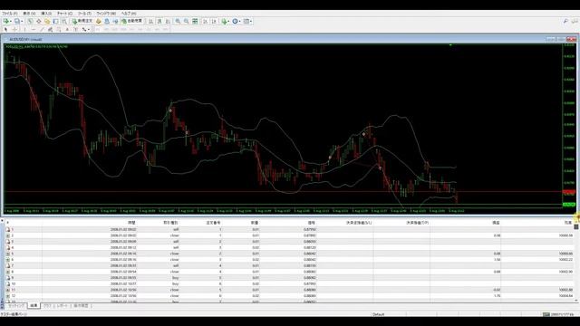Sort results by the 残高 column header

[568, 223]
